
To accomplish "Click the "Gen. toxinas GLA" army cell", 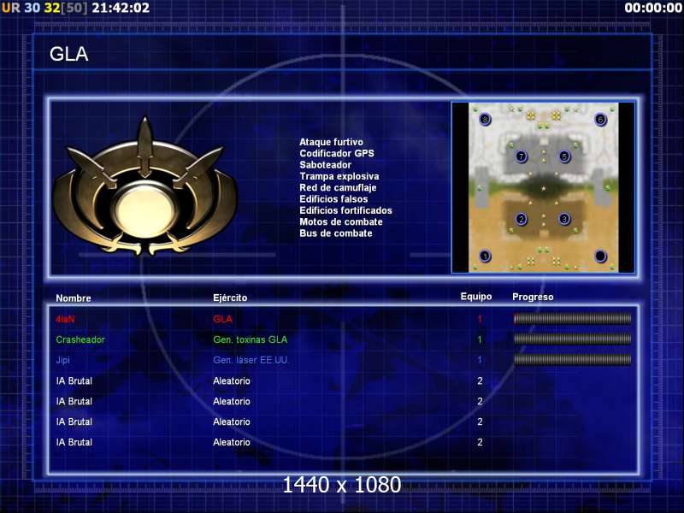I will 251,339.
